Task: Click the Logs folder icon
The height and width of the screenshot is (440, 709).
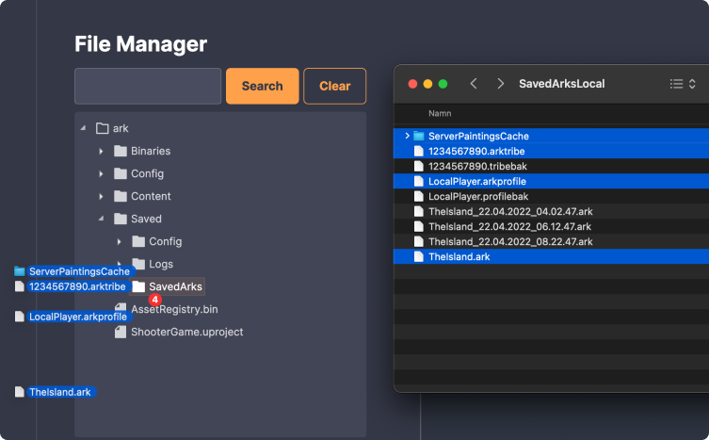Action: coord(139,264)
